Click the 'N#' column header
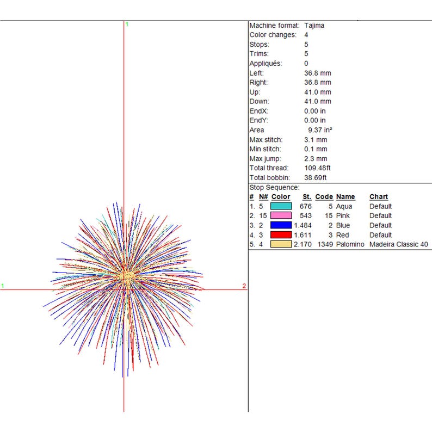Screen dimensions: 432x432 [263, 197]
